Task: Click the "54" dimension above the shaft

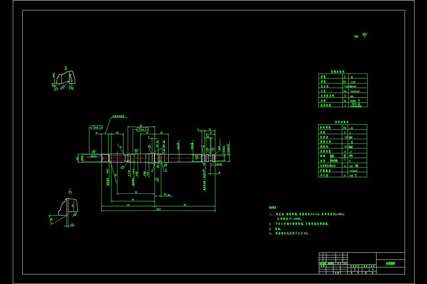Action: (x=141, y=126)
